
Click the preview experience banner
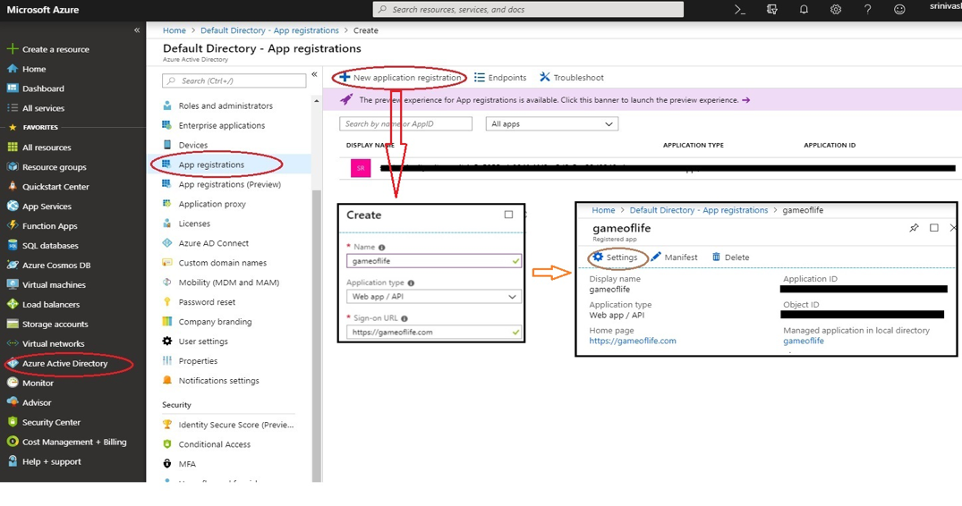643,99
